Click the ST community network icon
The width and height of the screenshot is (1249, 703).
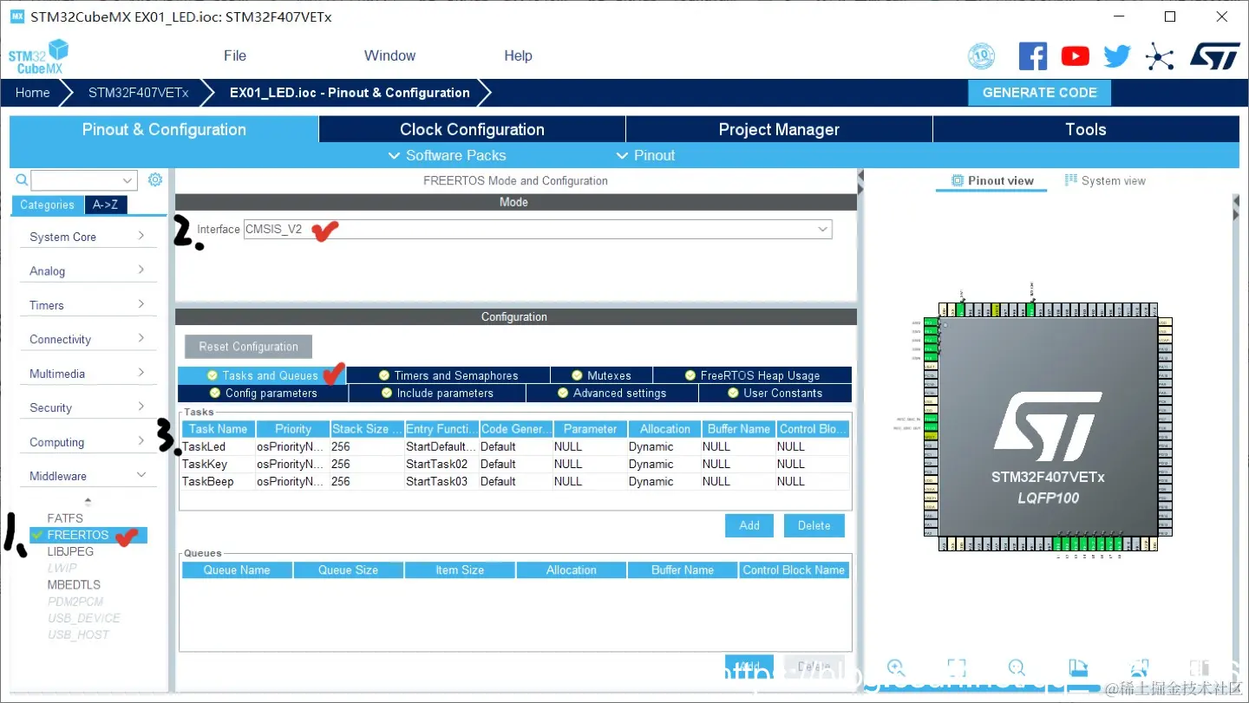coord(1160,57)
